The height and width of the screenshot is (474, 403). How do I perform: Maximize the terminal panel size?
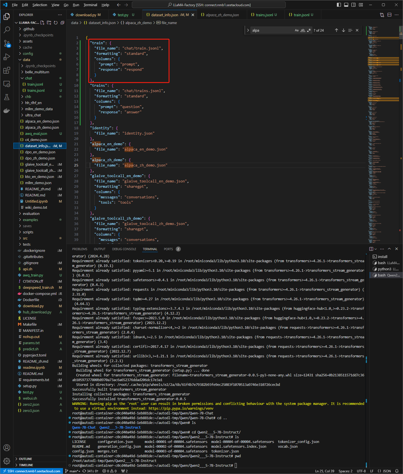coord(389,249)
